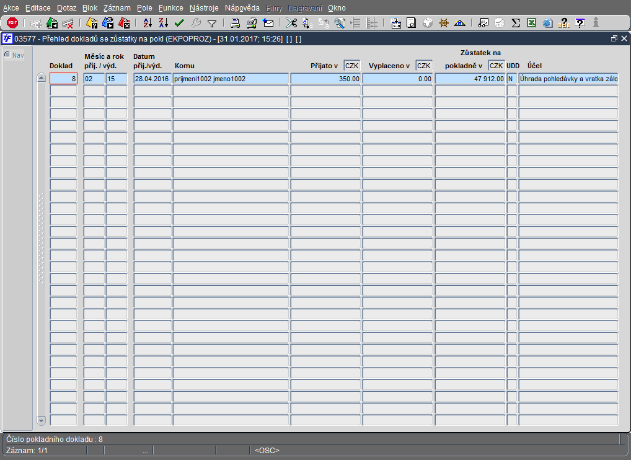Image resolution: width=631 pixels, height=460 pixels.
Task: Click the status text Záznam: 1/1
Action: tap(27, 450)
